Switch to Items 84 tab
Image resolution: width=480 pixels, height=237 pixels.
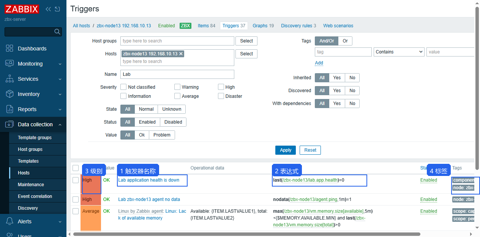tap(206, 26)
